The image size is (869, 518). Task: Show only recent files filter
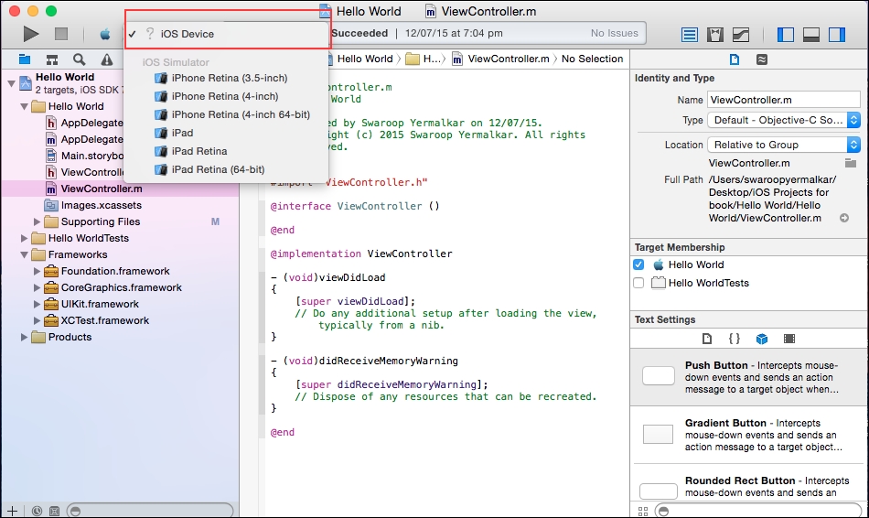pyautogui.click(x=37, y=511)
